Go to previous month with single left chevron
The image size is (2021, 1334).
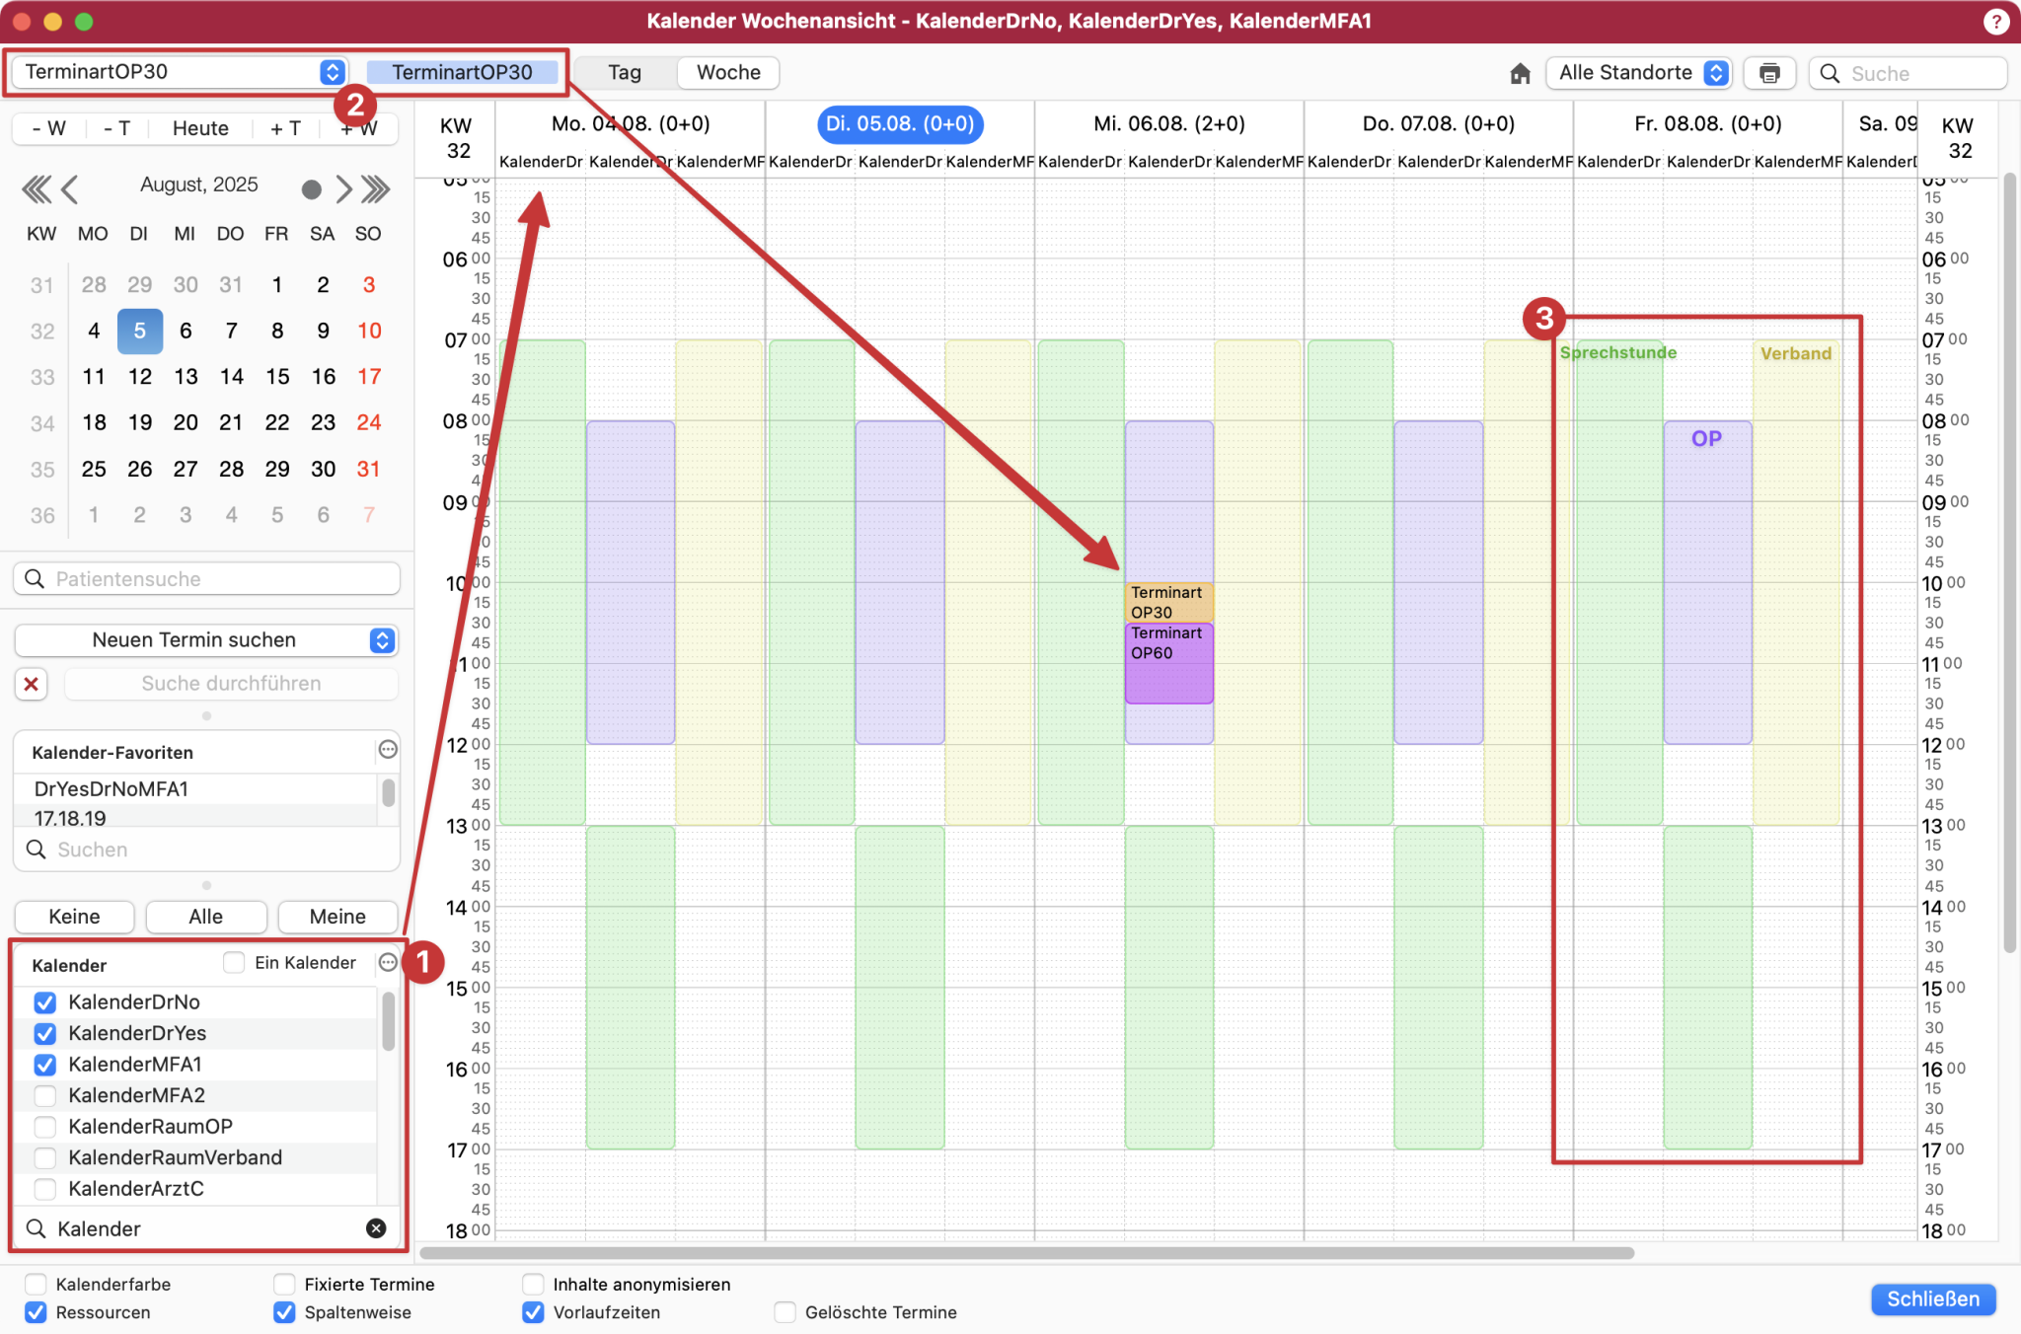[x=69, y=188]
